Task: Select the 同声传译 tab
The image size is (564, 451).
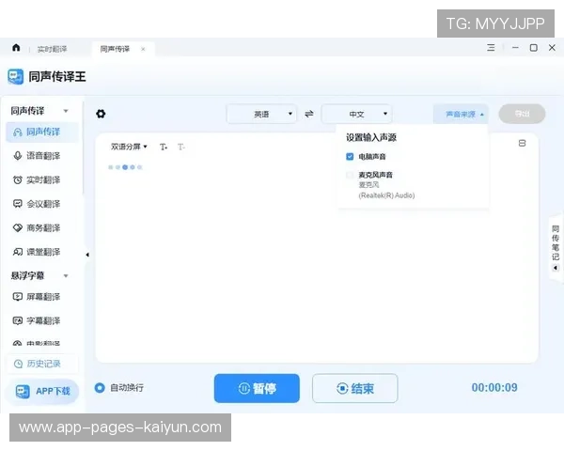Action: click(115, 49)
